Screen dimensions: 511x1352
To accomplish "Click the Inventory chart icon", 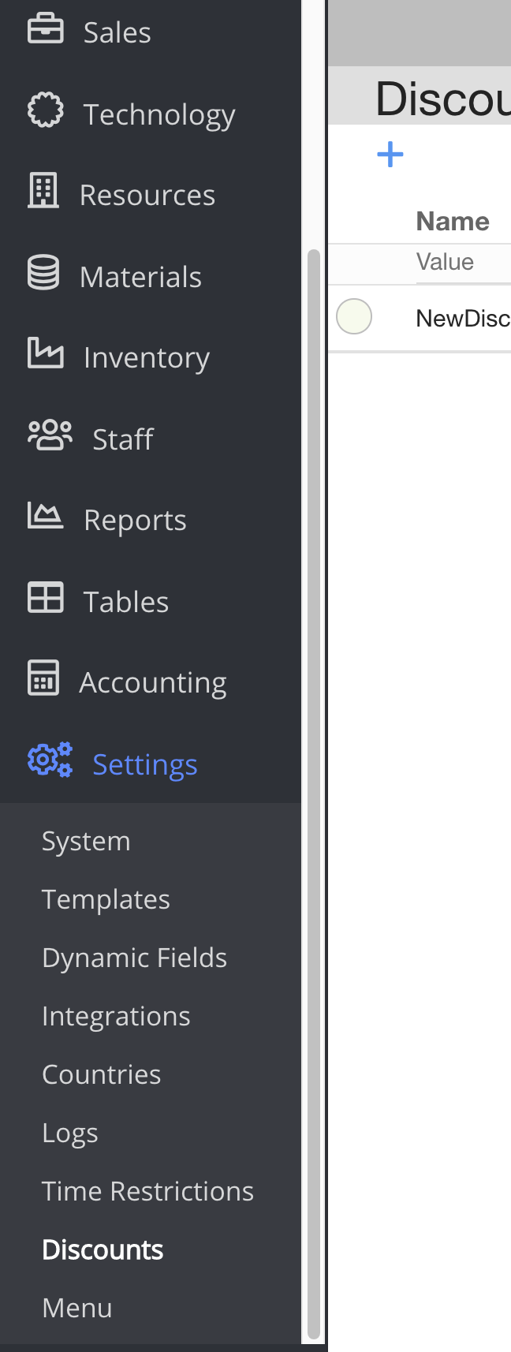I will tap(45, 353).
